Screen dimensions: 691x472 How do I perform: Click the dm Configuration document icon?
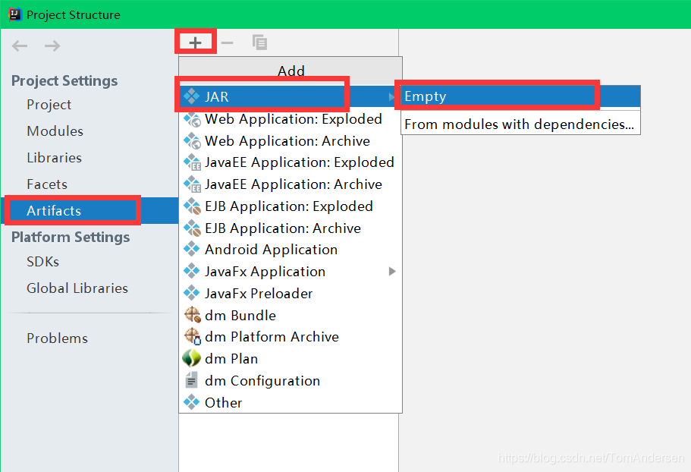point(192,380)
